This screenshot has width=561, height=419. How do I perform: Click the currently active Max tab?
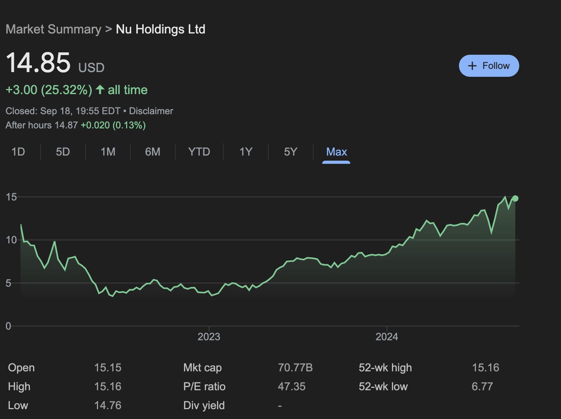(336, 152)
